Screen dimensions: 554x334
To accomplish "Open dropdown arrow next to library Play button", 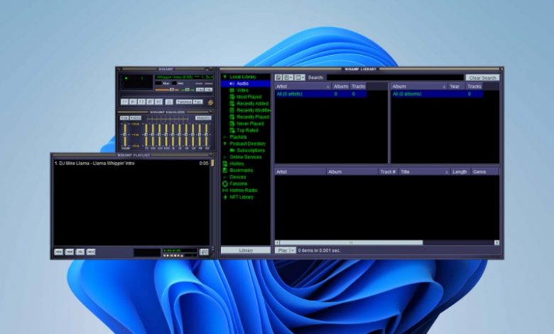I will 293,250.
